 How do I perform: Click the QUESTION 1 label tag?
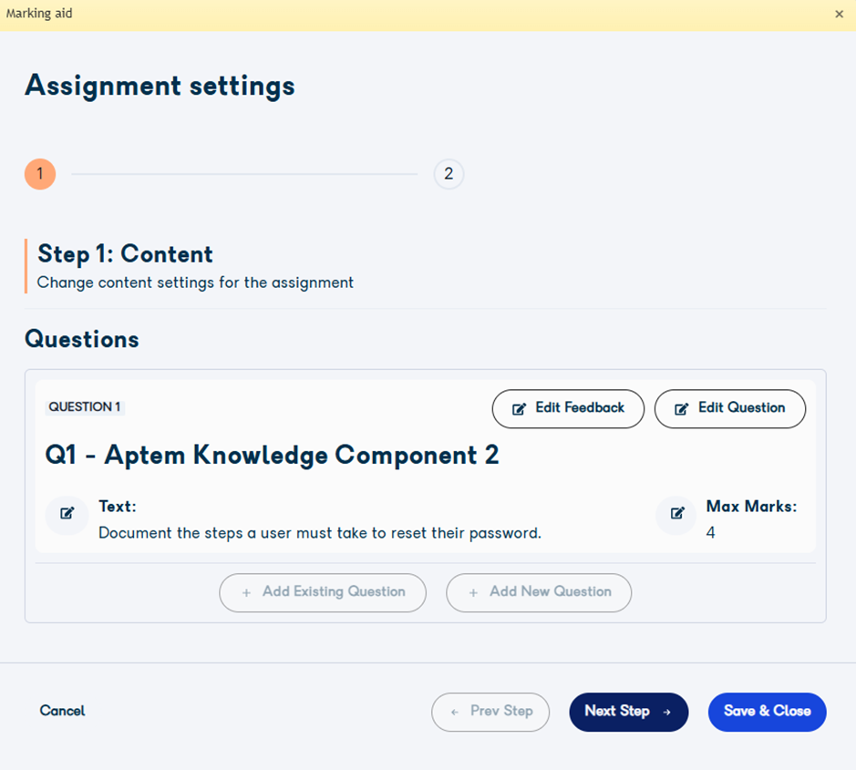point(85,407)
